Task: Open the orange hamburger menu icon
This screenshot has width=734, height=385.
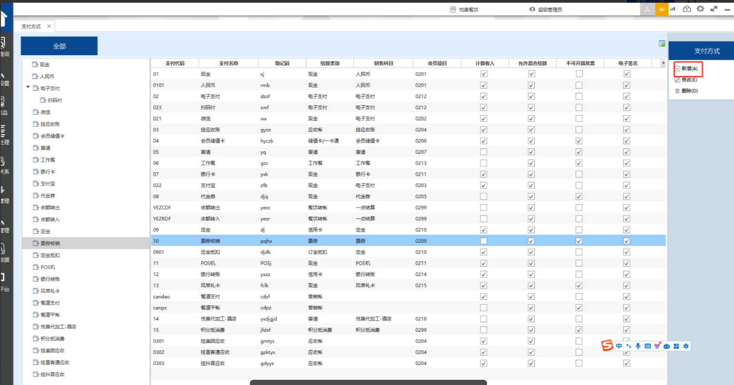Action: (x=662, y=9)
